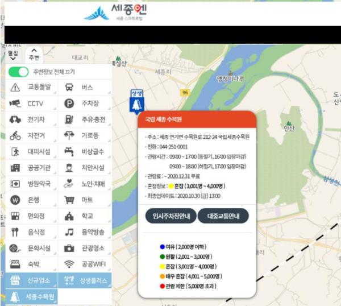This screenshot has height=306, width=341.
Task: Click the 임시주차장안내 button
Action: point(171,216)
